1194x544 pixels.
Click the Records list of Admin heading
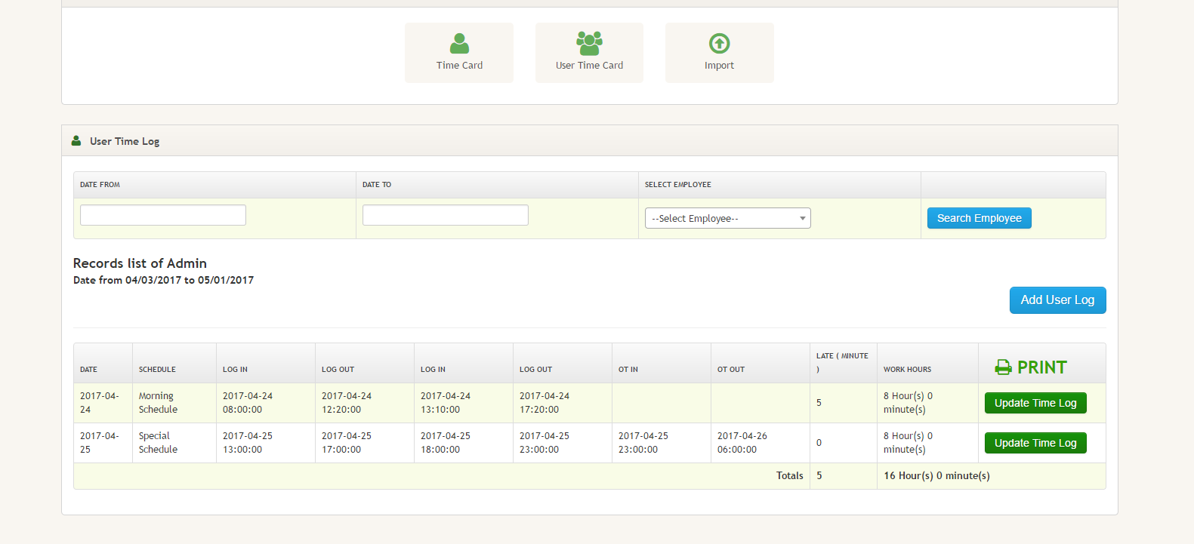(x=140, y=263)
